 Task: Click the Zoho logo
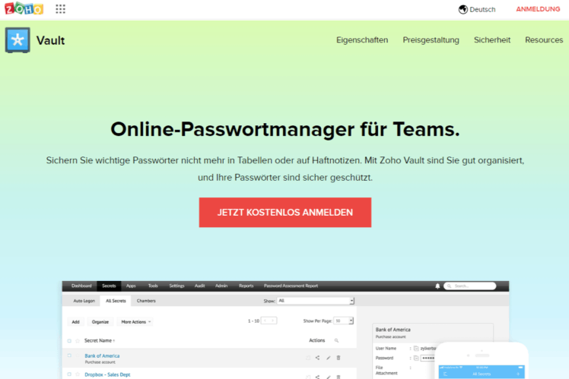24,8
